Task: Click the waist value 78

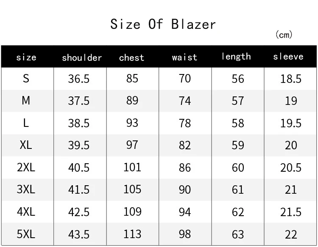Action: pos(185,123)
